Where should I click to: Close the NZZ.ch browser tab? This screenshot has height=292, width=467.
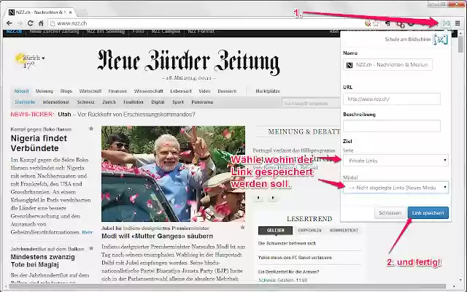[70, 12]
